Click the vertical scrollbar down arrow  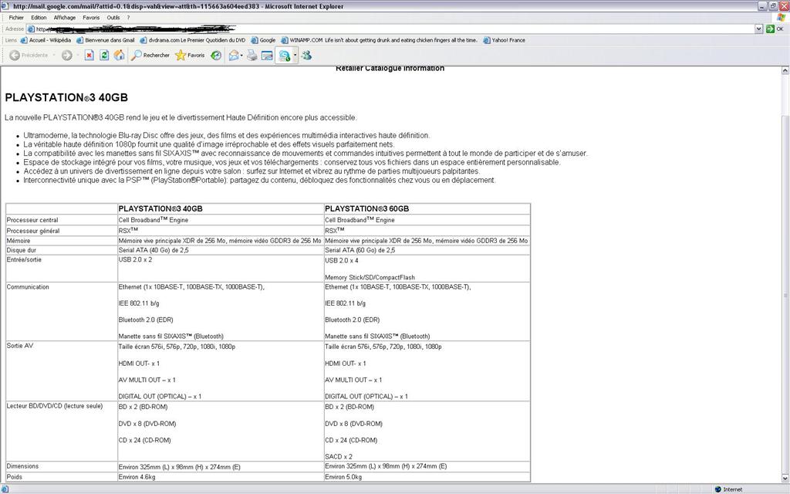coord(785,479)
